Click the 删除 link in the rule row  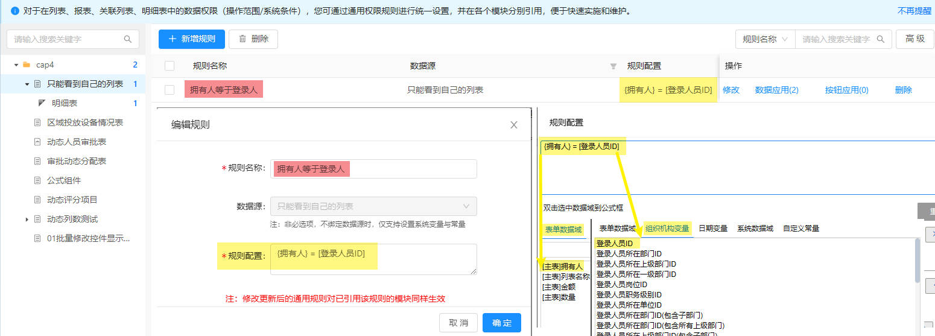(x=904, y=90)
